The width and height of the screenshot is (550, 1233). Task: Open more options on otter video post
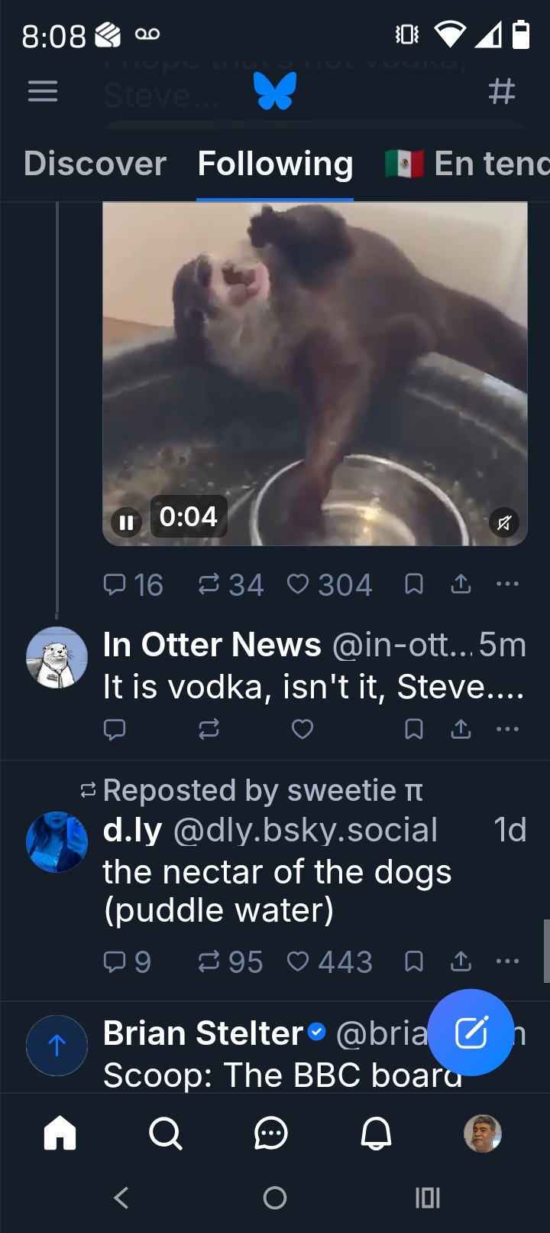[x=507, y=585]
